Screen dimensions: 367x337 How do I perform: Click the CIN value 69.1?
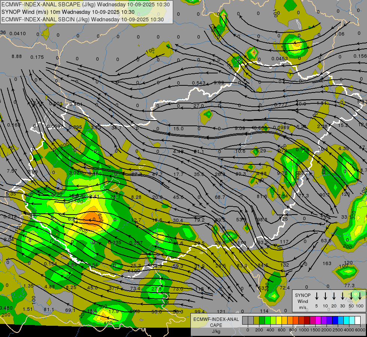tap(70, 310)
